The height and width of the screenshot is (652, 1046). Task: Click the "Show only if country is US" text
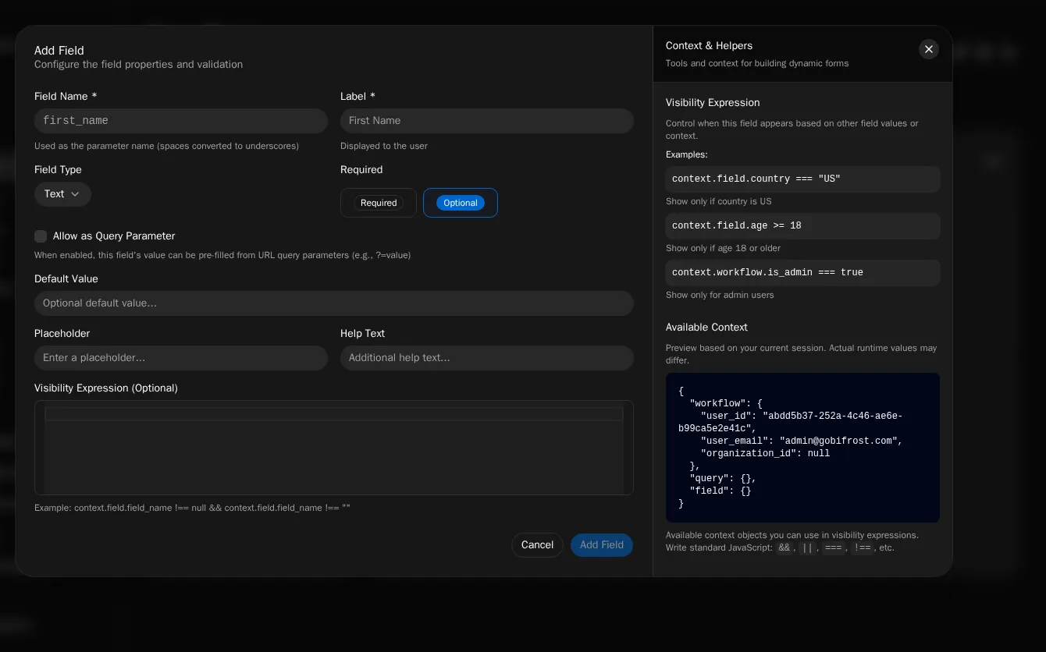point(718,201)
